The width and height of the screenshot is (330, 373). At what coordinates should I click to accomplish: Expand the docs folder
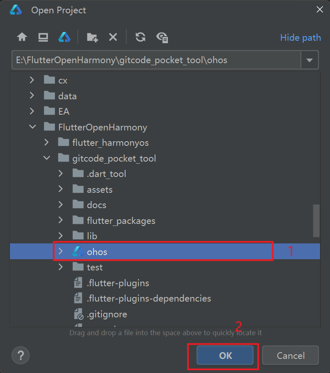(61, 204)
